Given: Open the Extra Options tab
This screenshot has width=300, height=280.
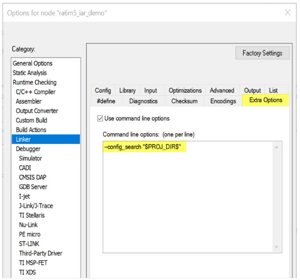Looking at the screenshot, I should coord(266,100).
